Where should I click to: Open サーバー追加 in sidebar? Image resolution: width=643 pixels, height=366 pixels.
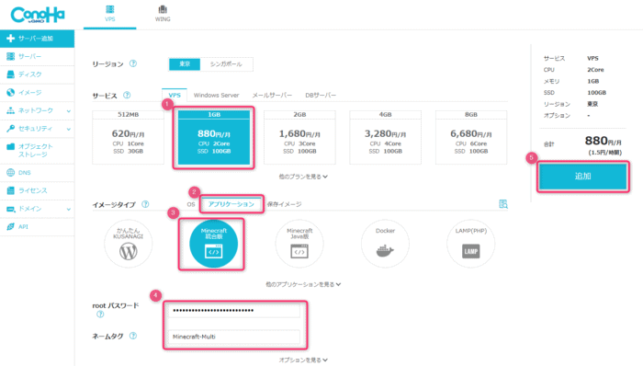(38, 38)
